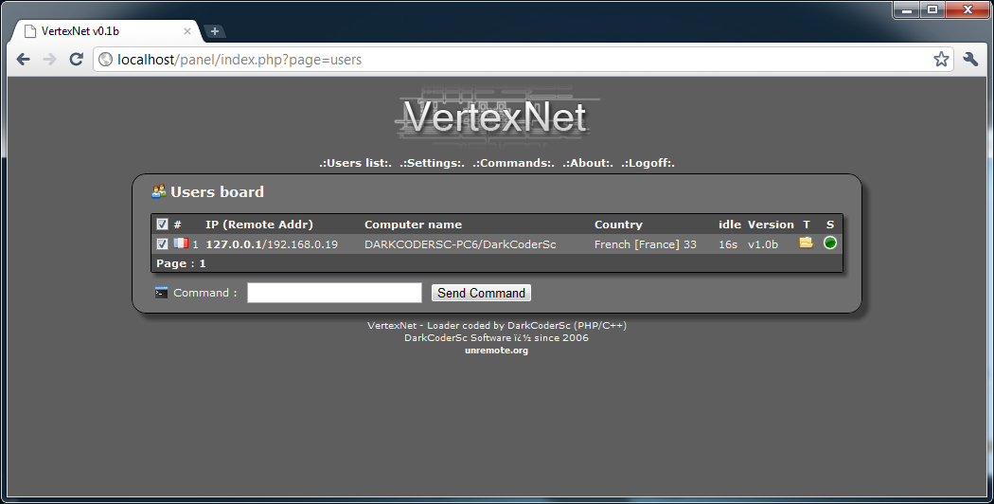The width and height of the screenshot is (994, 504).
Task: Toggle the select-all checkbox in header
Action: pos(162,225)
